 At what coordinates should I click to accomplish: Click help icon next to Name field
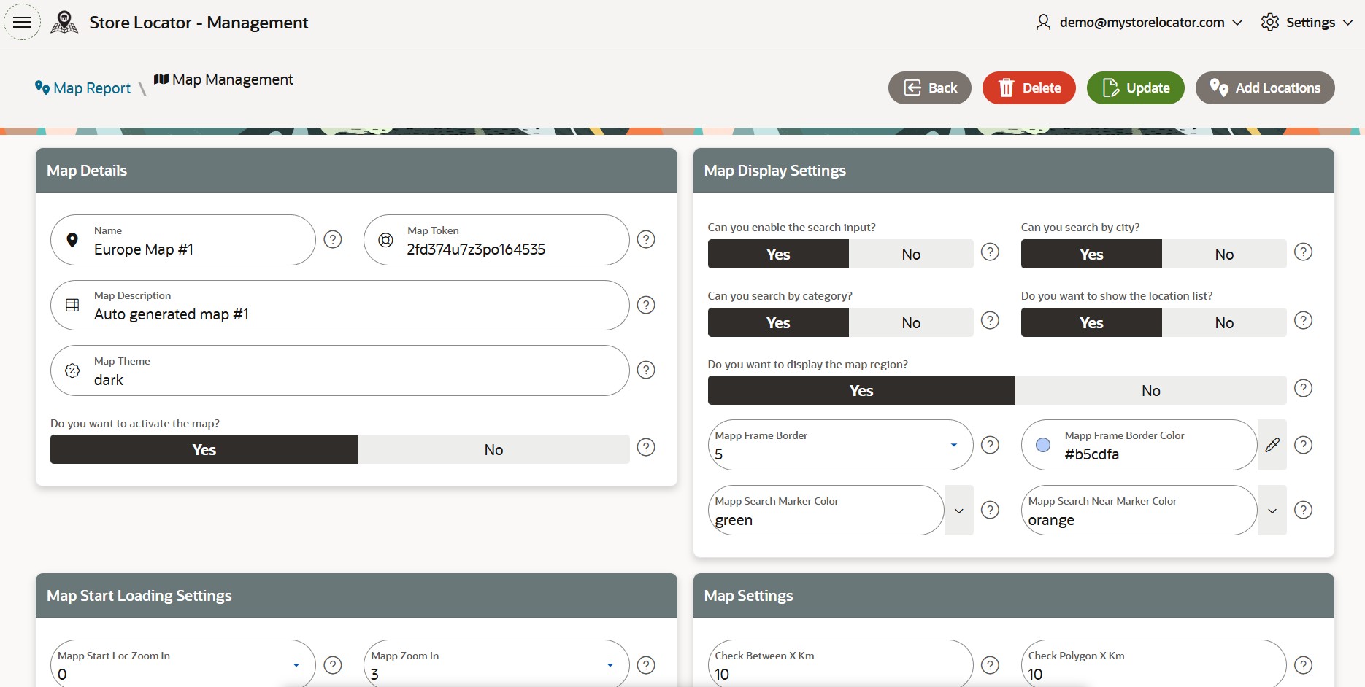coord(333,239)
